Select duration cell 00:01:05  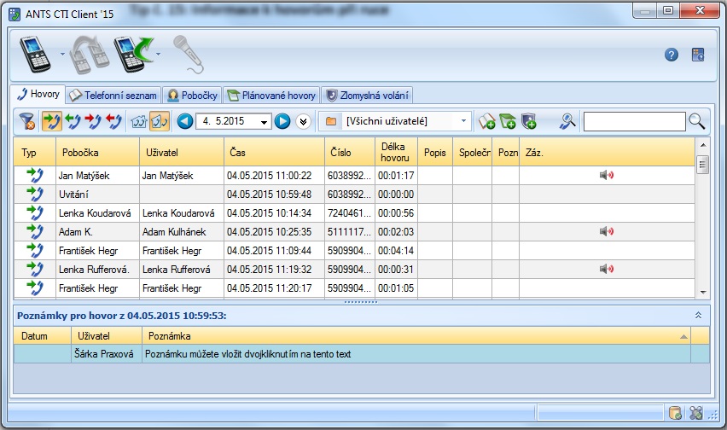pyautogui.click(x=397, y=288)
